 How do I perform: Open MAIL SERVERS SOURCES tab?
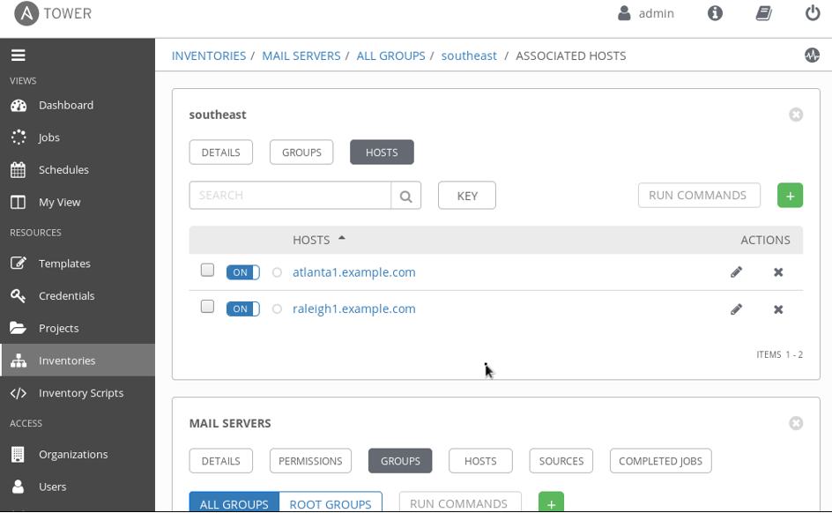click(x=561, y=461)
